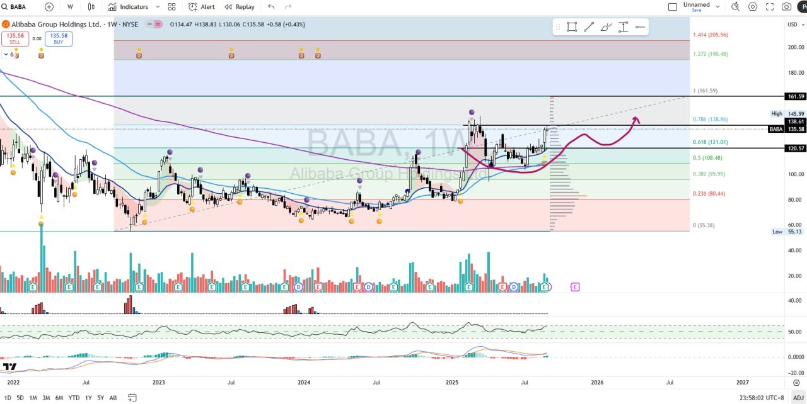The height and width of the screenshot is (404, 807).
Task: Select the 6M time range
Action: tap(59, 398)
